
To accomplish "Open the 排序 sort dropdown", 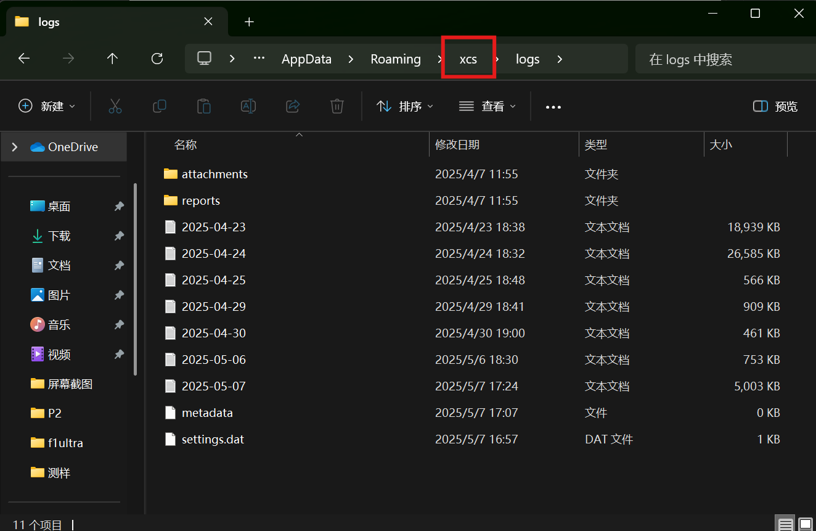I will tap(405, 106).
